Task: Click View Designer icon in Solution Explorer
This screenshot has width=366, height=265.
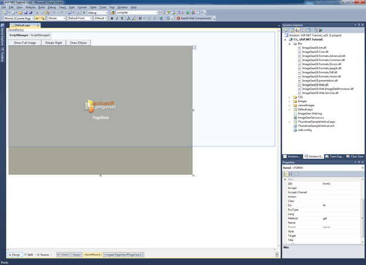Action: tap(309, 30)
